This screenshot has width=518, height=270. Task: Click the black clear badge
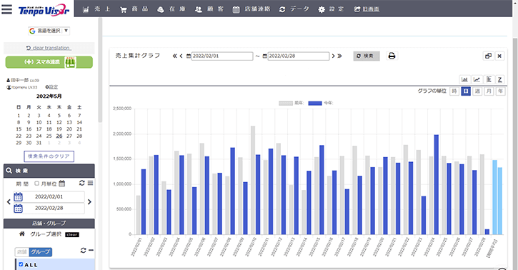pyautogui.click(x=72, y=235)
